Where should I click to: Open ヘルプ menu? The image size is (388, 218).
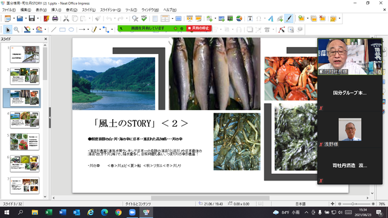pos(170,10)
